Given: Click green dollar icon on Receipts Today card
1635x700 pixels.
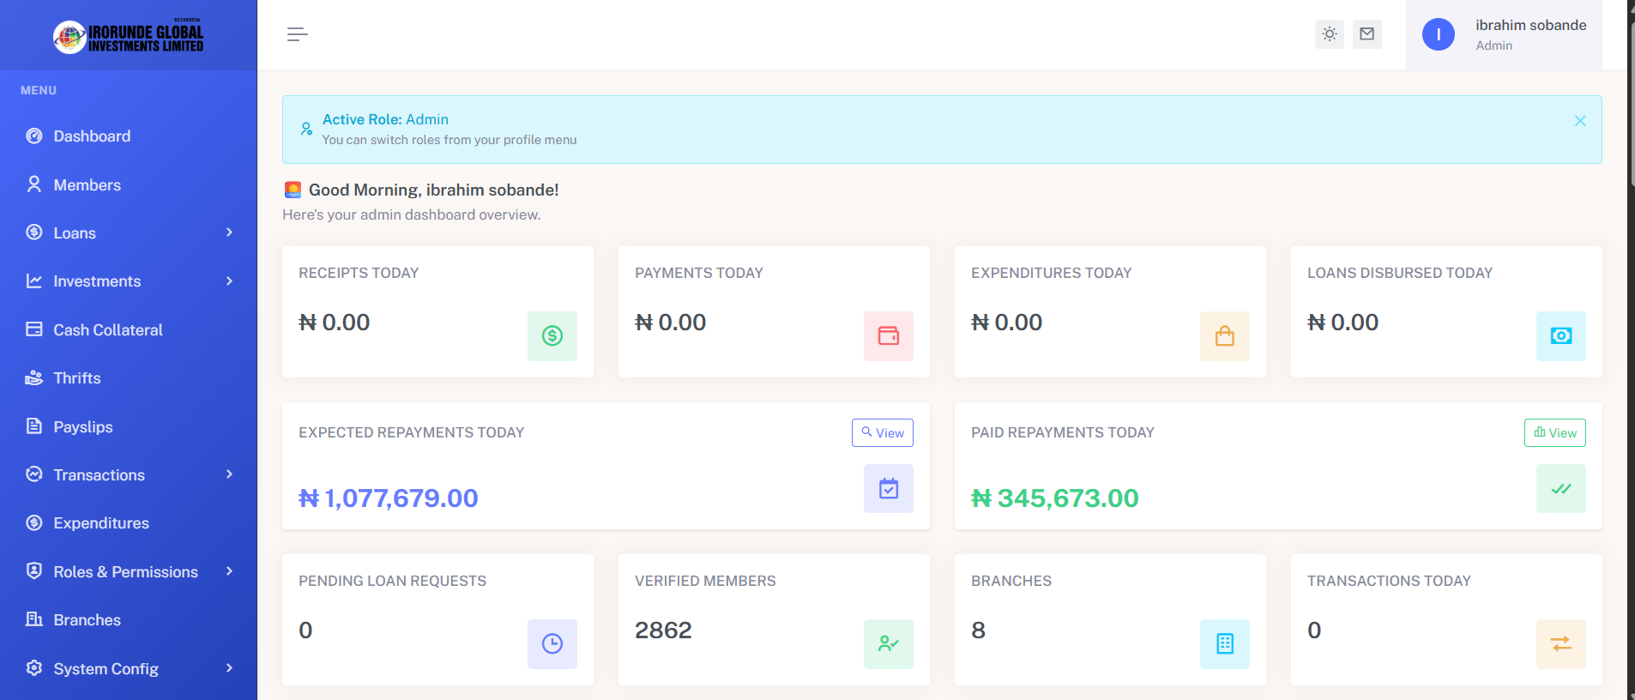Looking at the screenshot, I should [552, 336].
